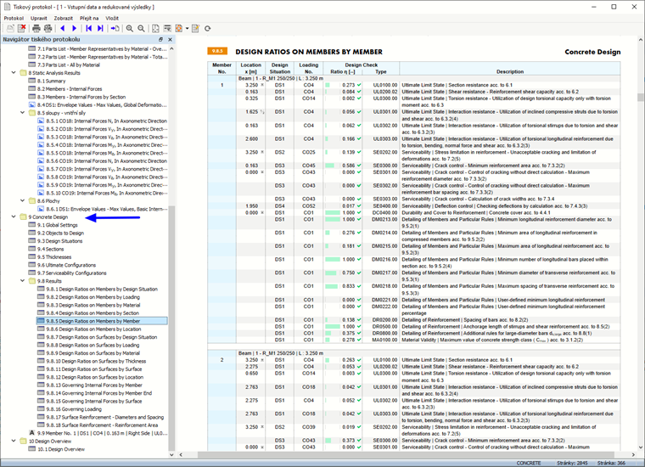Select 9.7 Serviceability Configurations item

pos(72,273)
